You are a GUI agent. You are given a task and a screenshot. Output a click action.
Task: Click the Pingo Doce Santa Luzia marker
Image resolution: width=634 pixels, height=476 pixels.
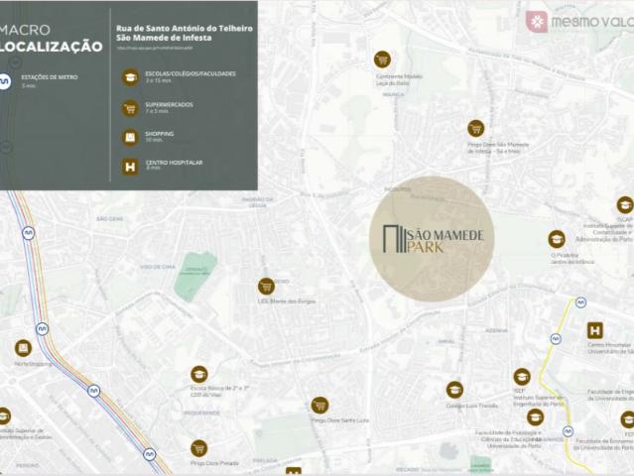coord(319,405)
